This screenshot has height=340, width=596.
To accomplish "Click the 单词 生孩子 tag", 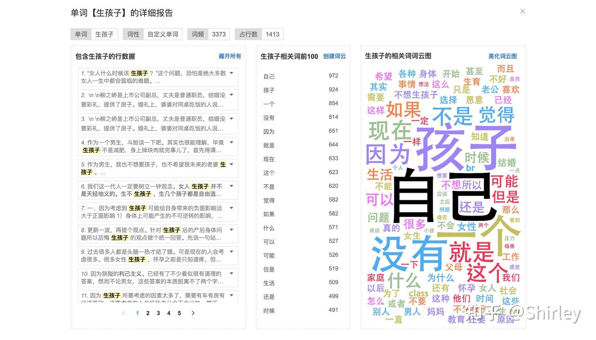I will (x=94, y=34).
